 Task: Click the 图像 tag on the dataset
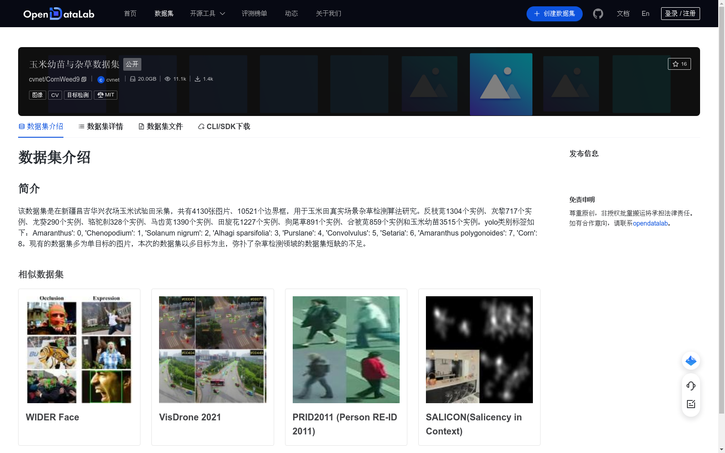[38, 95]
